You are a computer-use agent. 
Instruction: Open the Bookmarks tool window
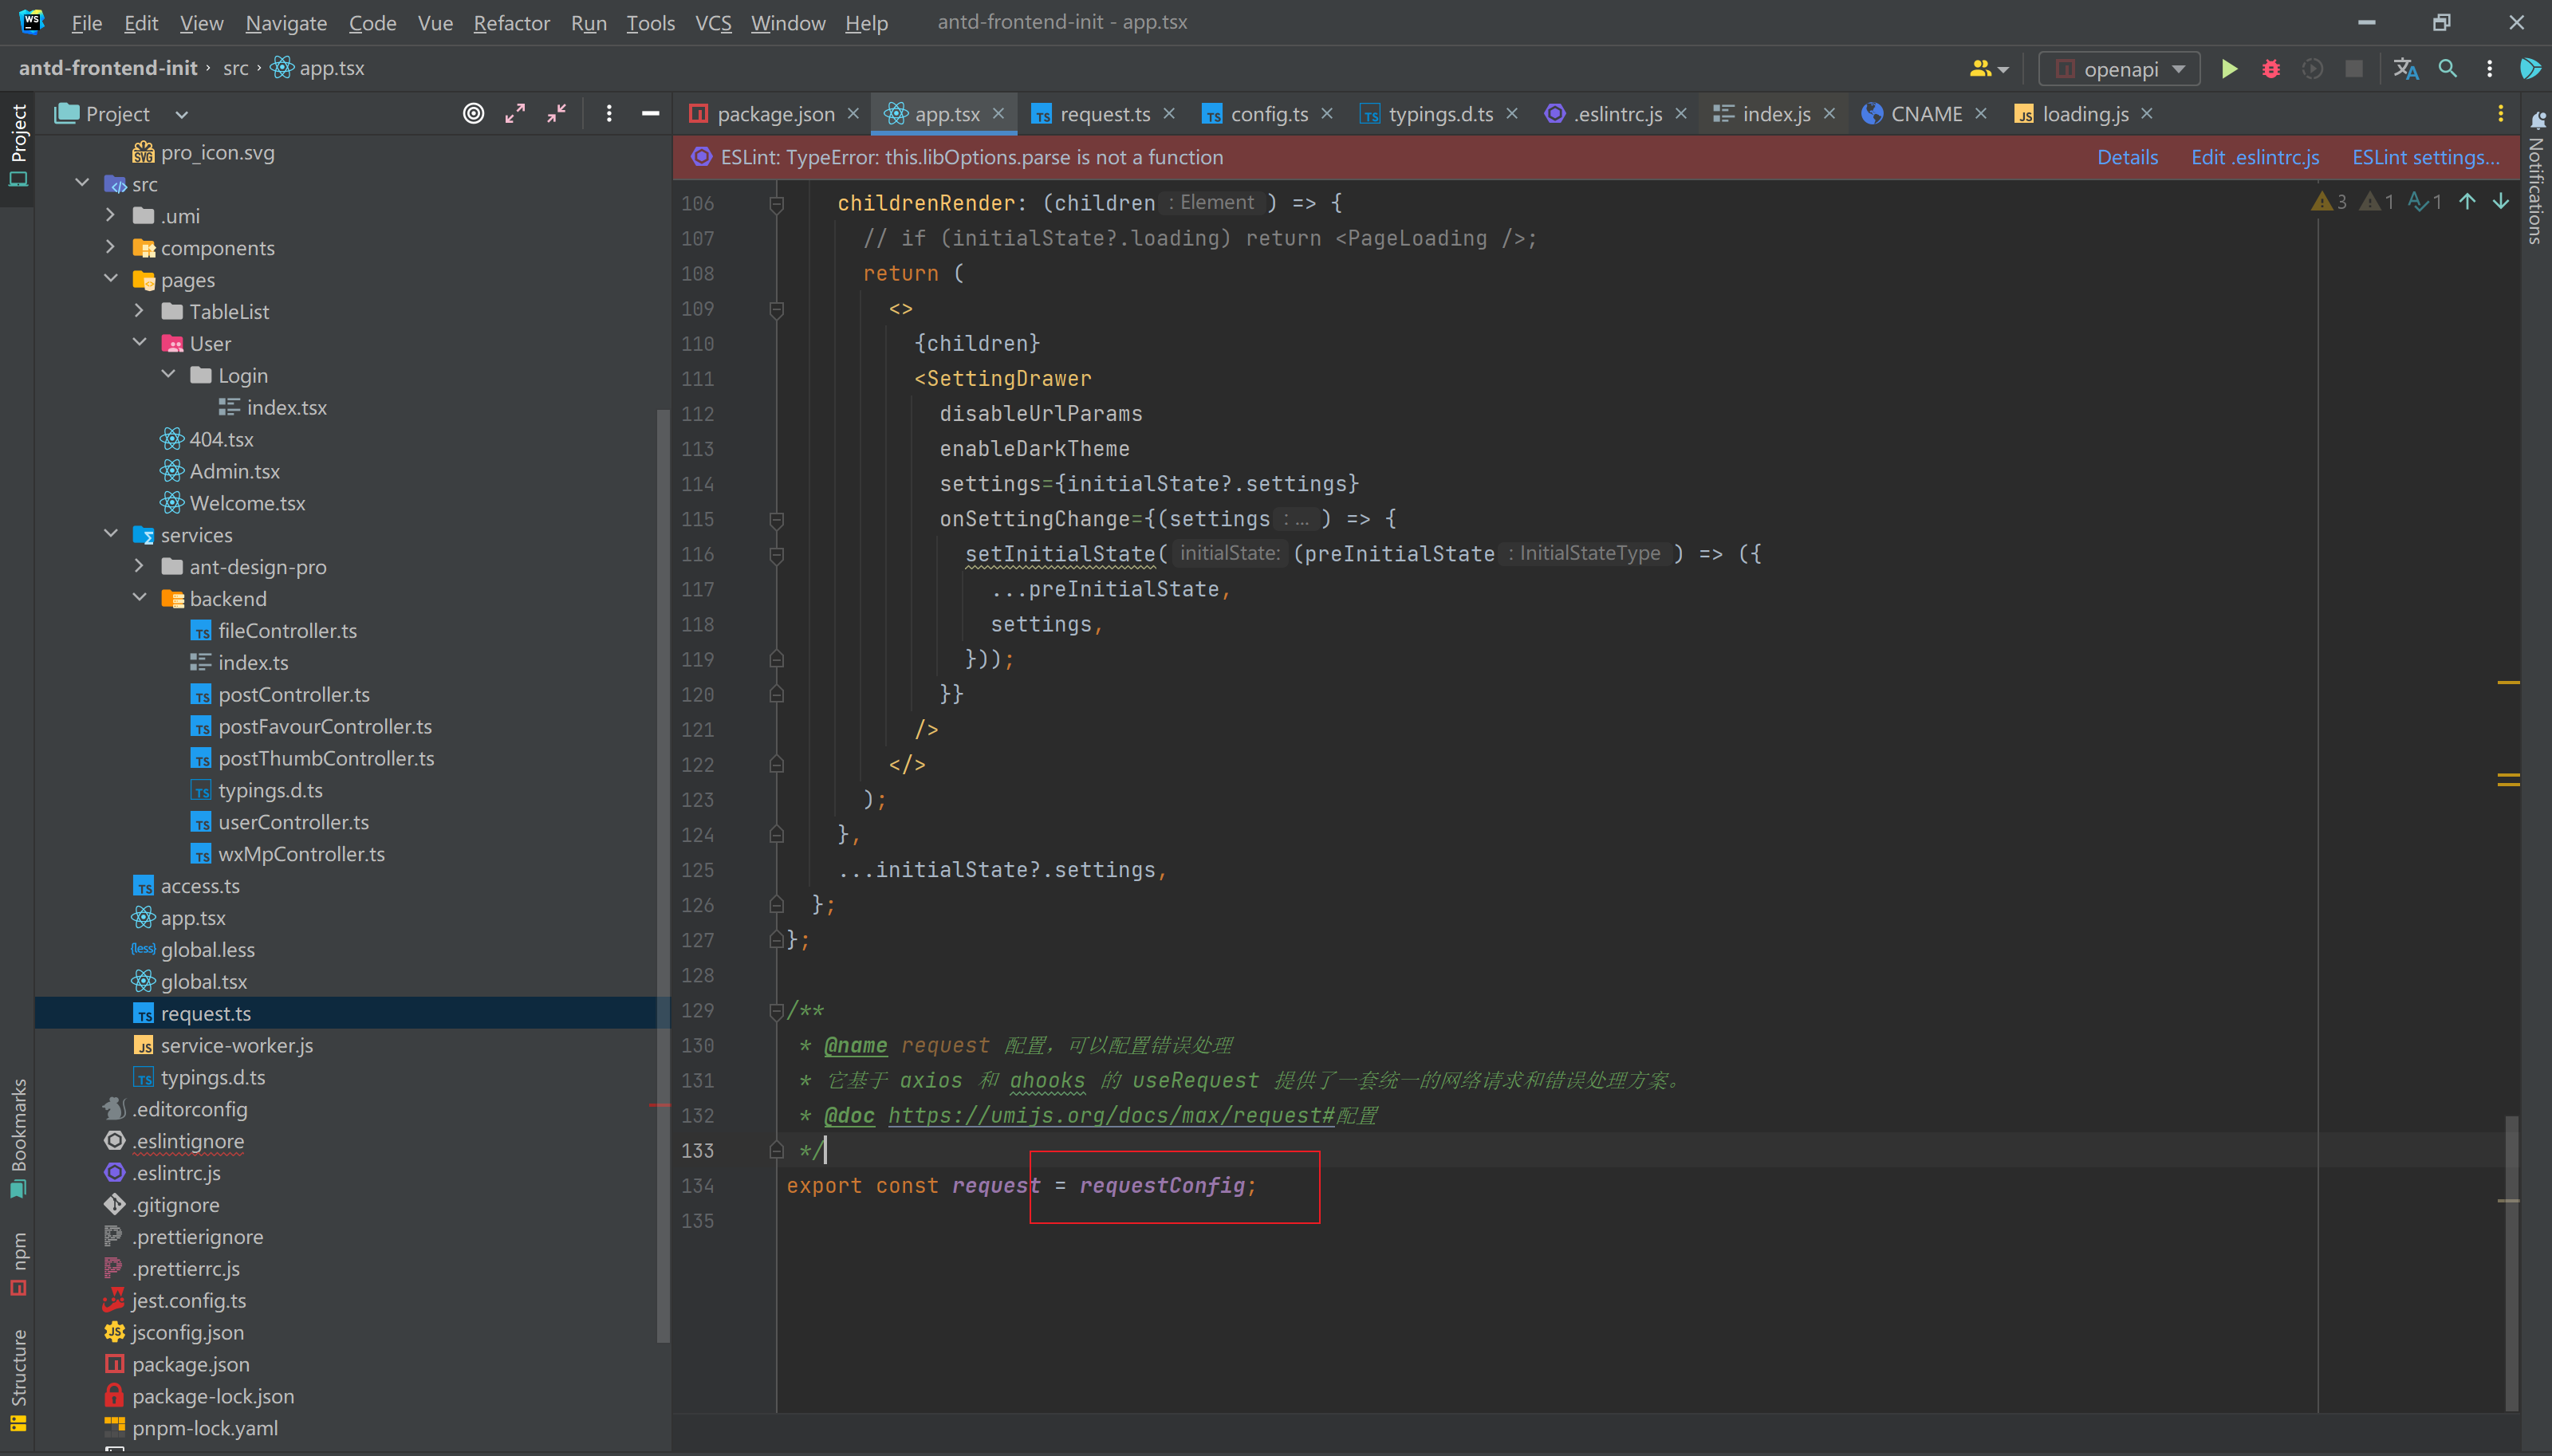point(18,1138)
